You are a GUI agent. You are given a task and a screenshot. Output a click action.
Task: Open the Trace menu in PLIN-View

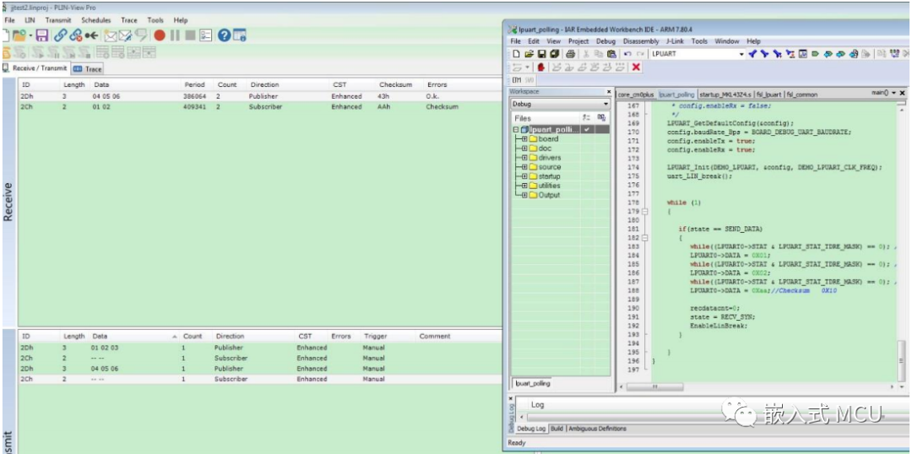129,19
